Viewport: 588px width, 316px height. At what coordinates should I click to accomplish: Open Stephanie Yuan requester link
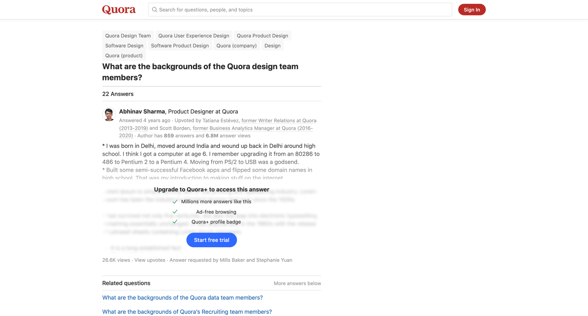click(x=274, y=260)
